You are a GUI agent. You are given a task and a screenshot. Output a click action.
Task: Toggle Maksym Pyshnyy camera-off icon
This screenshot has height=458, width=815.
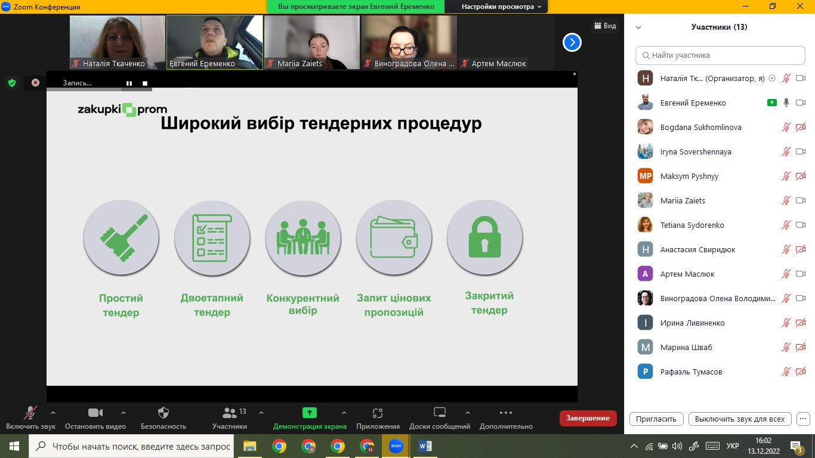click(x=801, y=176)
